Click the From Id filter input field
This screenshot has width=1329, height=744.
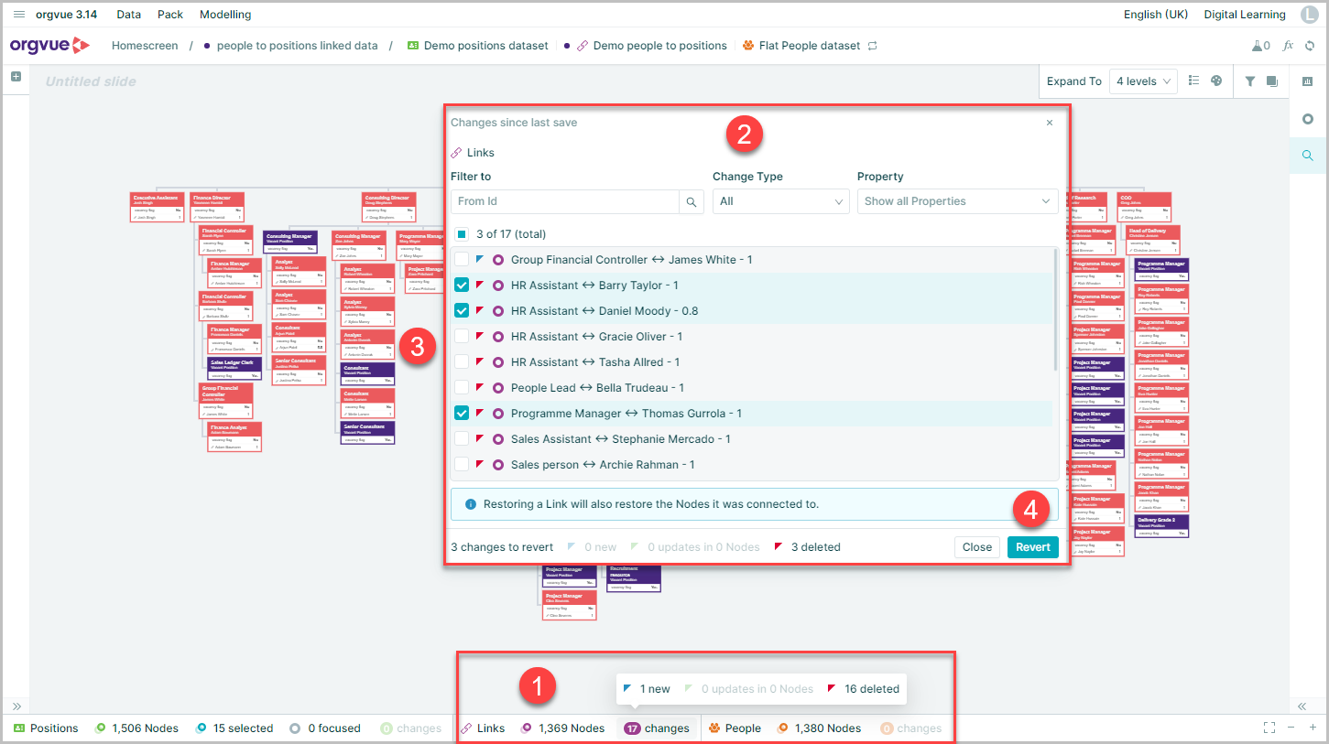click(565, 201)
